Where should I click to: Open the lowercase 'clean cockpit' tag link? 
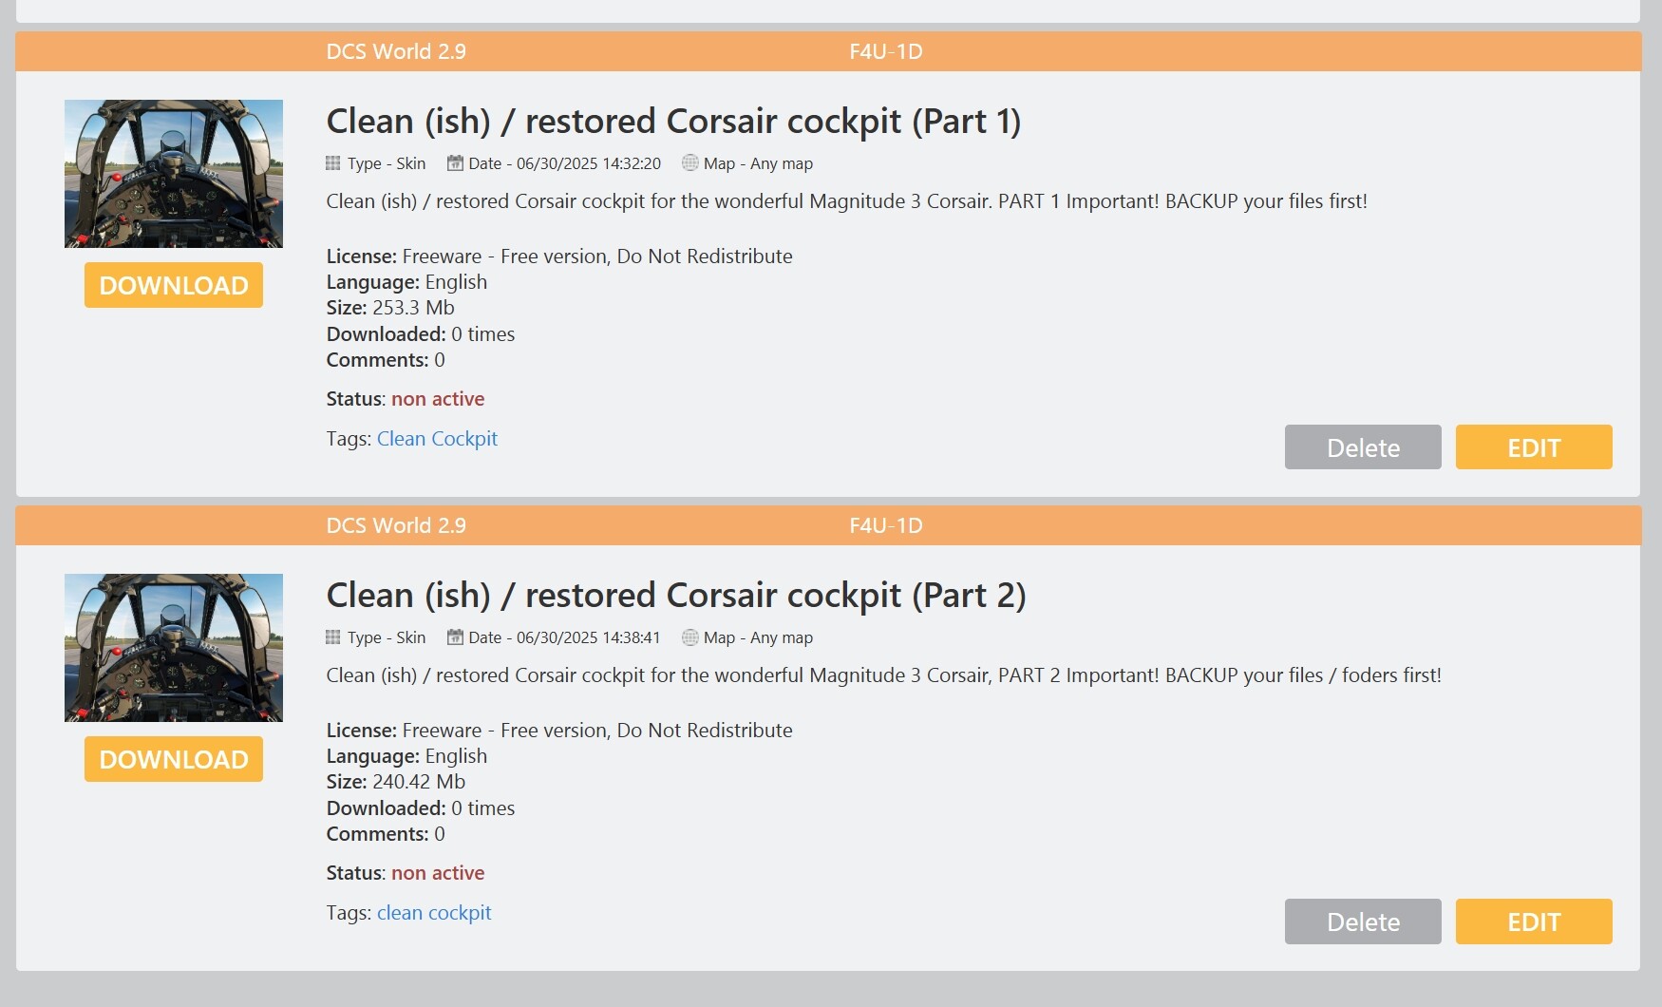pos(434,913)
